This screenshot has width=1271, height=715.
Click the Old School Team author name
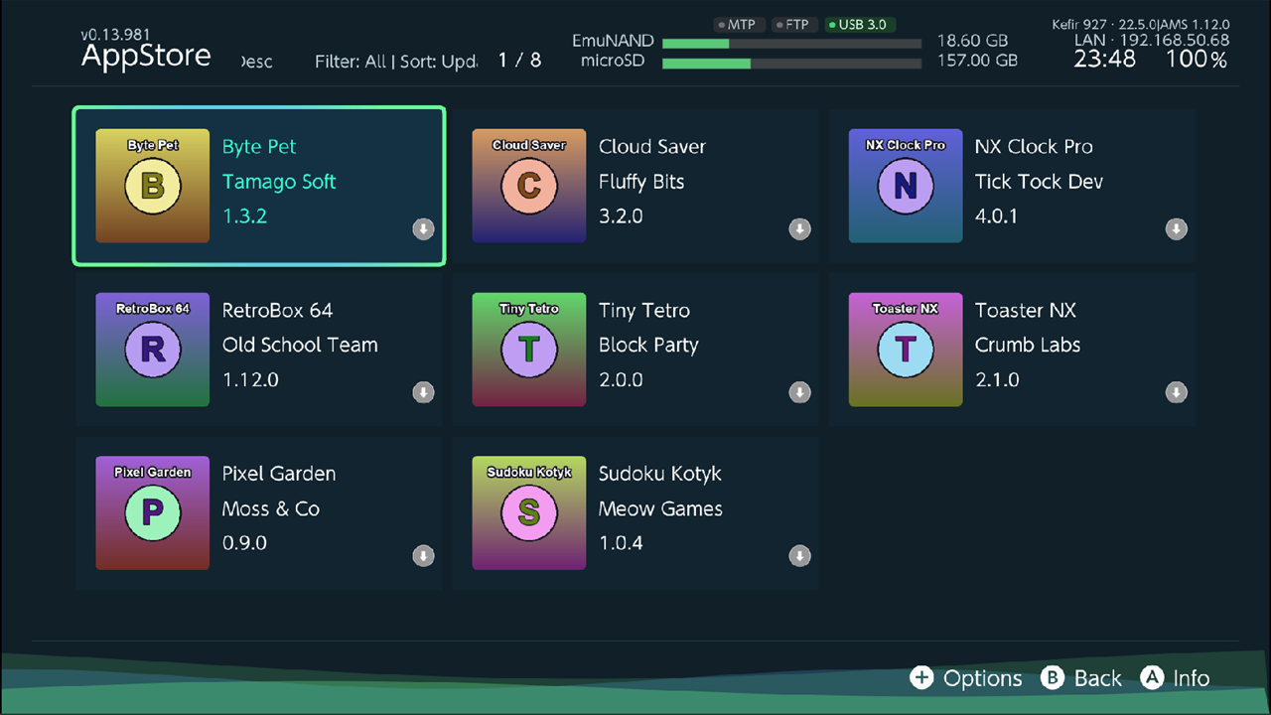[300, 346]
